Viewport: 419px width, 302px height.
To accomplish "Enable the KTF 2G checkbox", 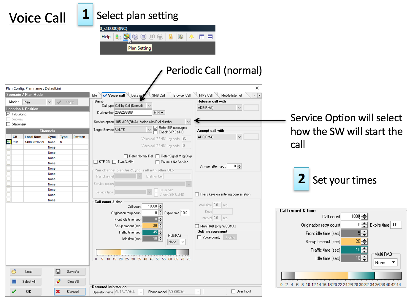I will pos(96,162).
